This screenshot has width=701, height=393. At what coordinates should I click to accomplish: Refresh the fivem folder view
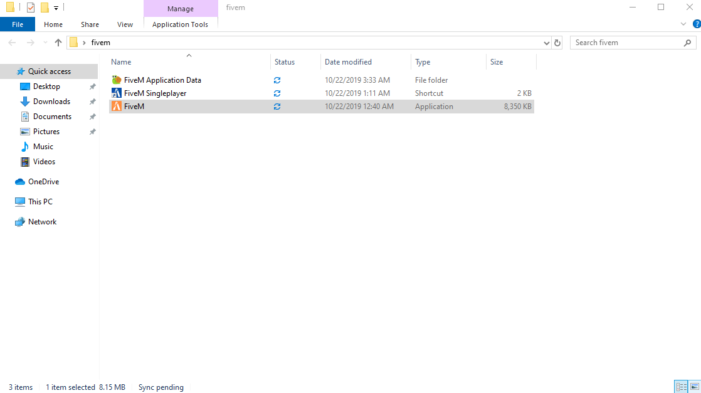pos(557,43)
